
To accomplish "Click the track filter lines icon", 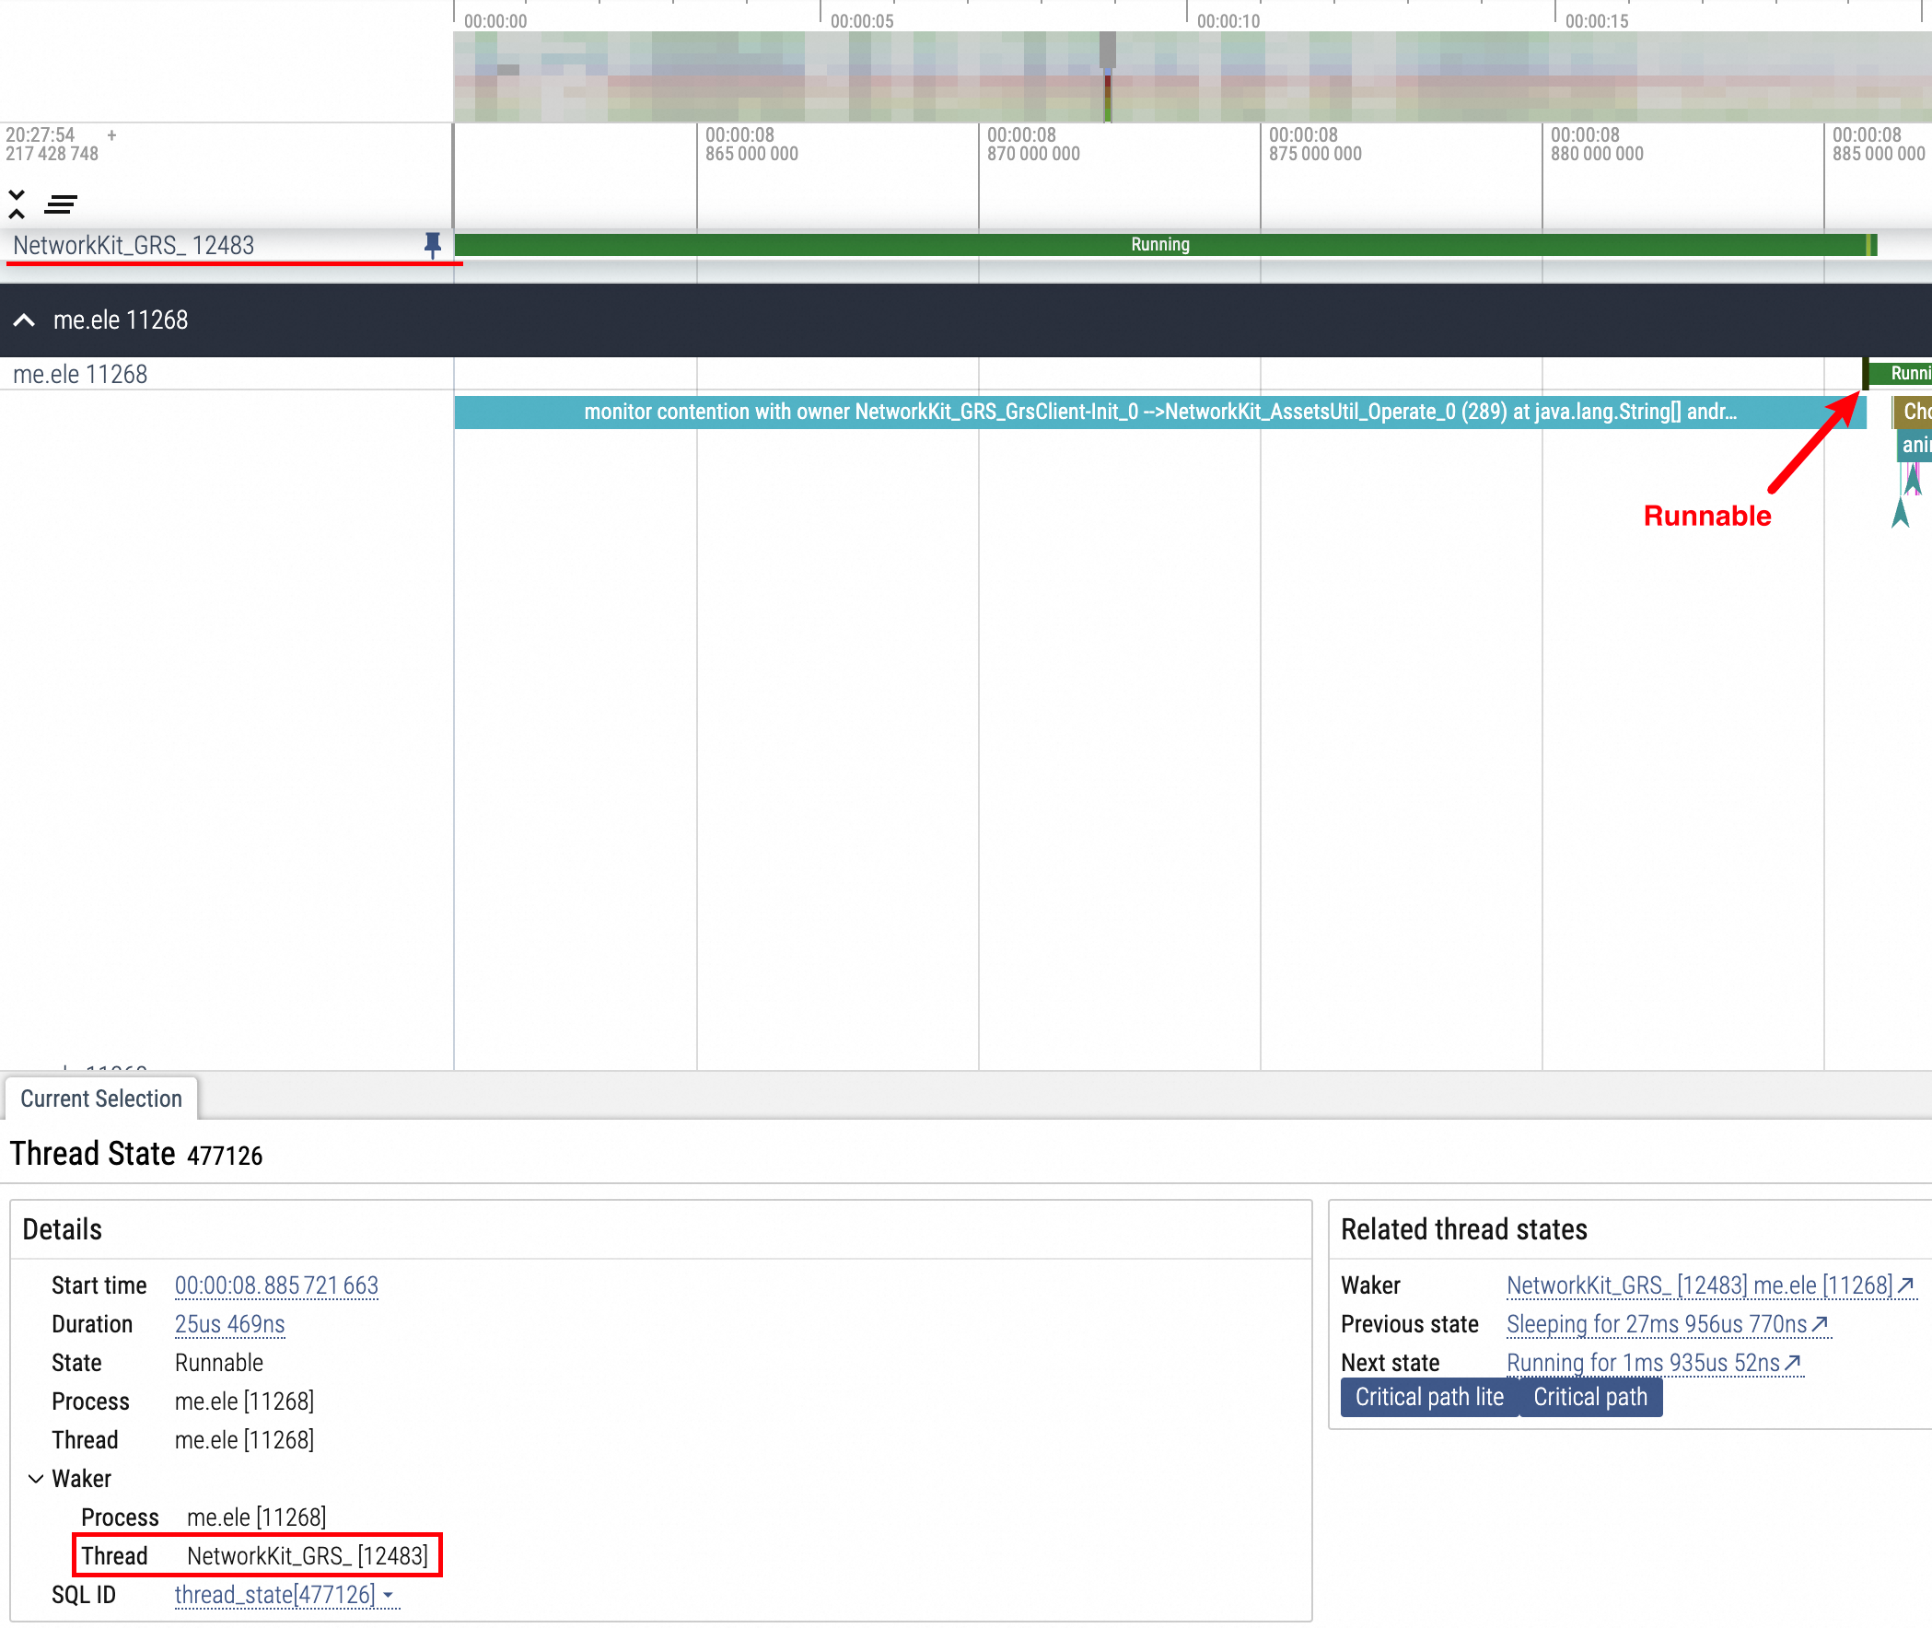I will 61,204.
